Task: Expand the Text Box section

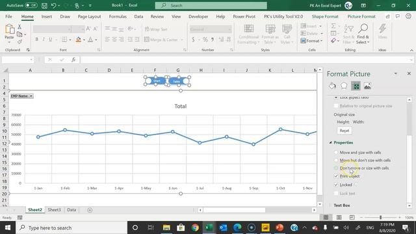Action: pyautogui.click(x=331, y=205)
